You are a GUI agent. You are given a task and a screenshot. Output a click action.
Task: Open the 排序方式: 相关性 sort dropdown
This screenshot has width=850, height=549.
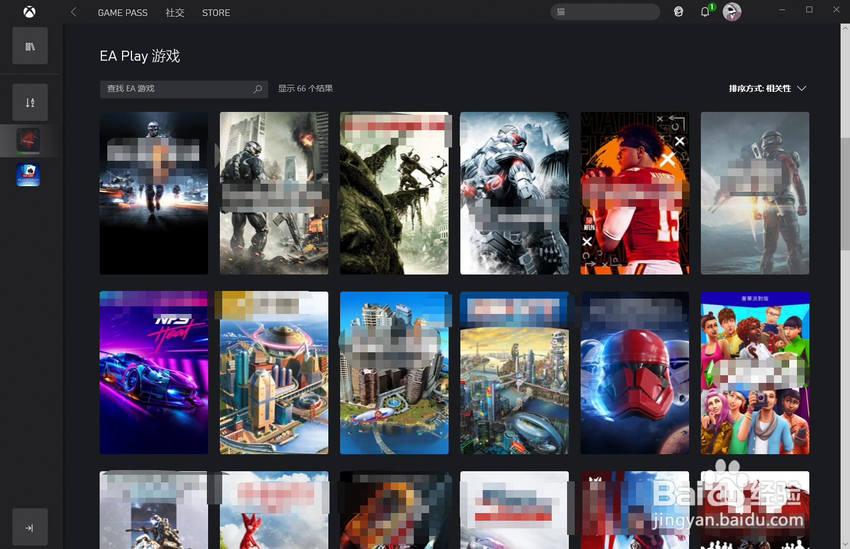(767, 88)
